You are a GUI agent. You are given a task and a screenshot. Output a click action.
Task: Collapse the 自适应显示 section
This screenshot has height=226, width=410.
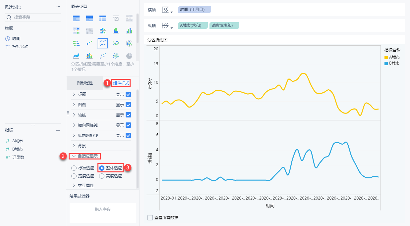click(74, 156)
